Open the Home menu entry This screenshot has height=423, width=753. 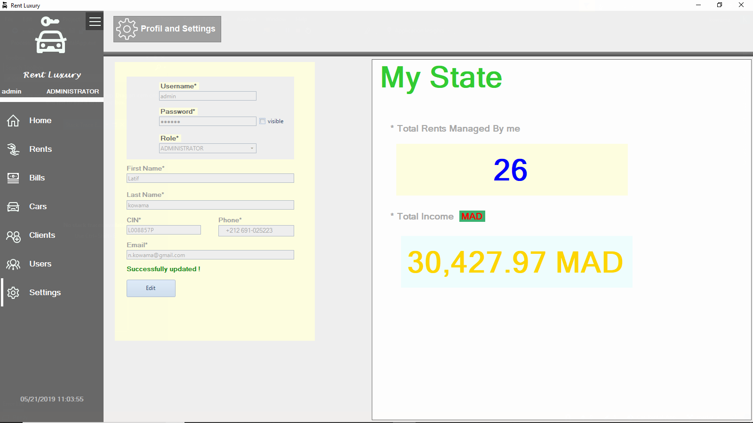pyautogui.click(x=40, y=121)
